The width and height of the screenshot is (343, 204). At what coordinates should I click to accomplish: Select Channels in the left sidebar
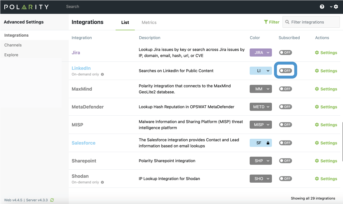coord(13,45)
